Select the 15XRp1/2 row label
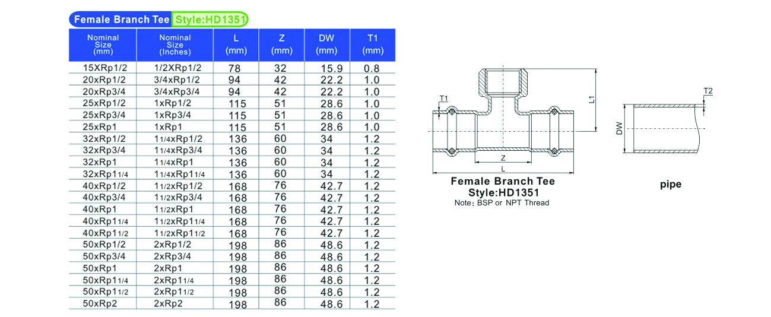Viewport: 771px width, 317px height. pos(105,68)
